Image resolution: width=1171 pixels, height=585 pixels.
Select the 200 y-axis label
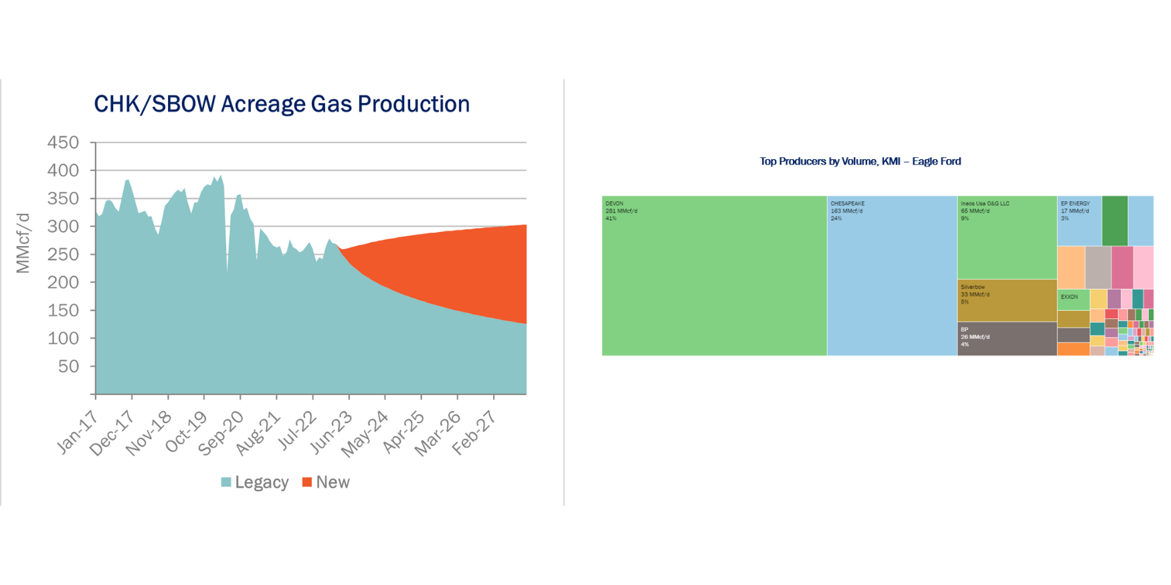tap(63, 282)
